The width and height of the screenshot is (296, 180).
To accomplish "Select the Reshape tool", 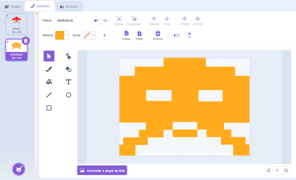I will tap(68, 56).
